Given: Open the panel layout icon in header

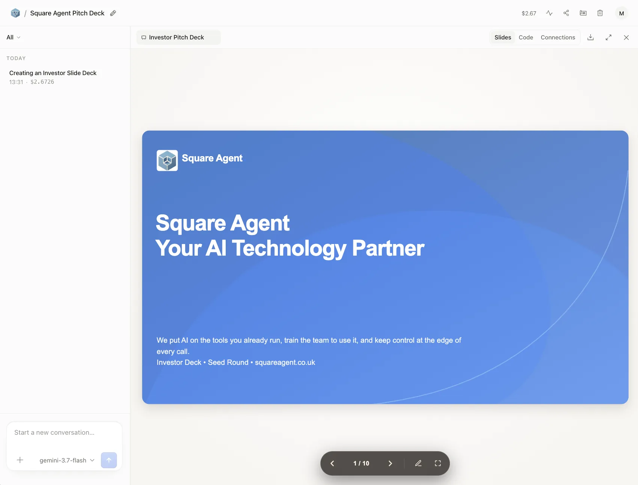Looking at the screenshot, I should 583,13.
